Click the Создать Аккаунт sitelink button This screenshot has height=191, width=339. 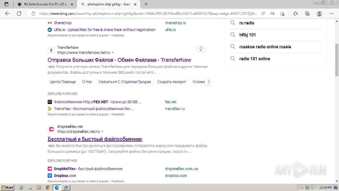click(x=172, y=82)
